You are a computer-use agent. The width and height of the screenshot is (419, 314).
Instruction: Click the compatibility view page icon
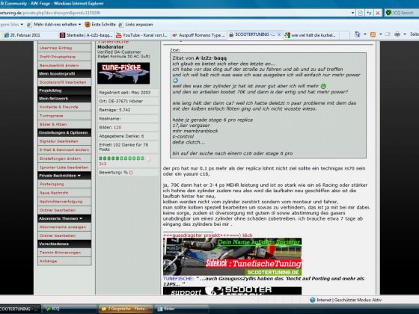(x=361, y=13)
